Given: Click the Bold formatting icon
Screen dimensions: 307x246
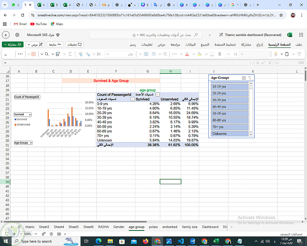Looking at the screenshot, I should [x=220, y=54].
